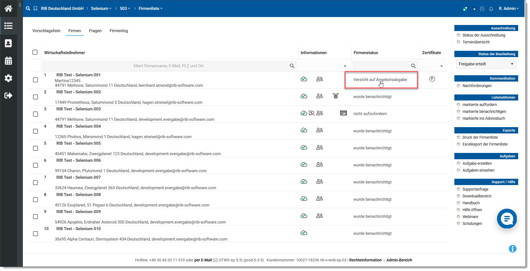Click the contacts icon for Selenium 009

coord(320,216)
